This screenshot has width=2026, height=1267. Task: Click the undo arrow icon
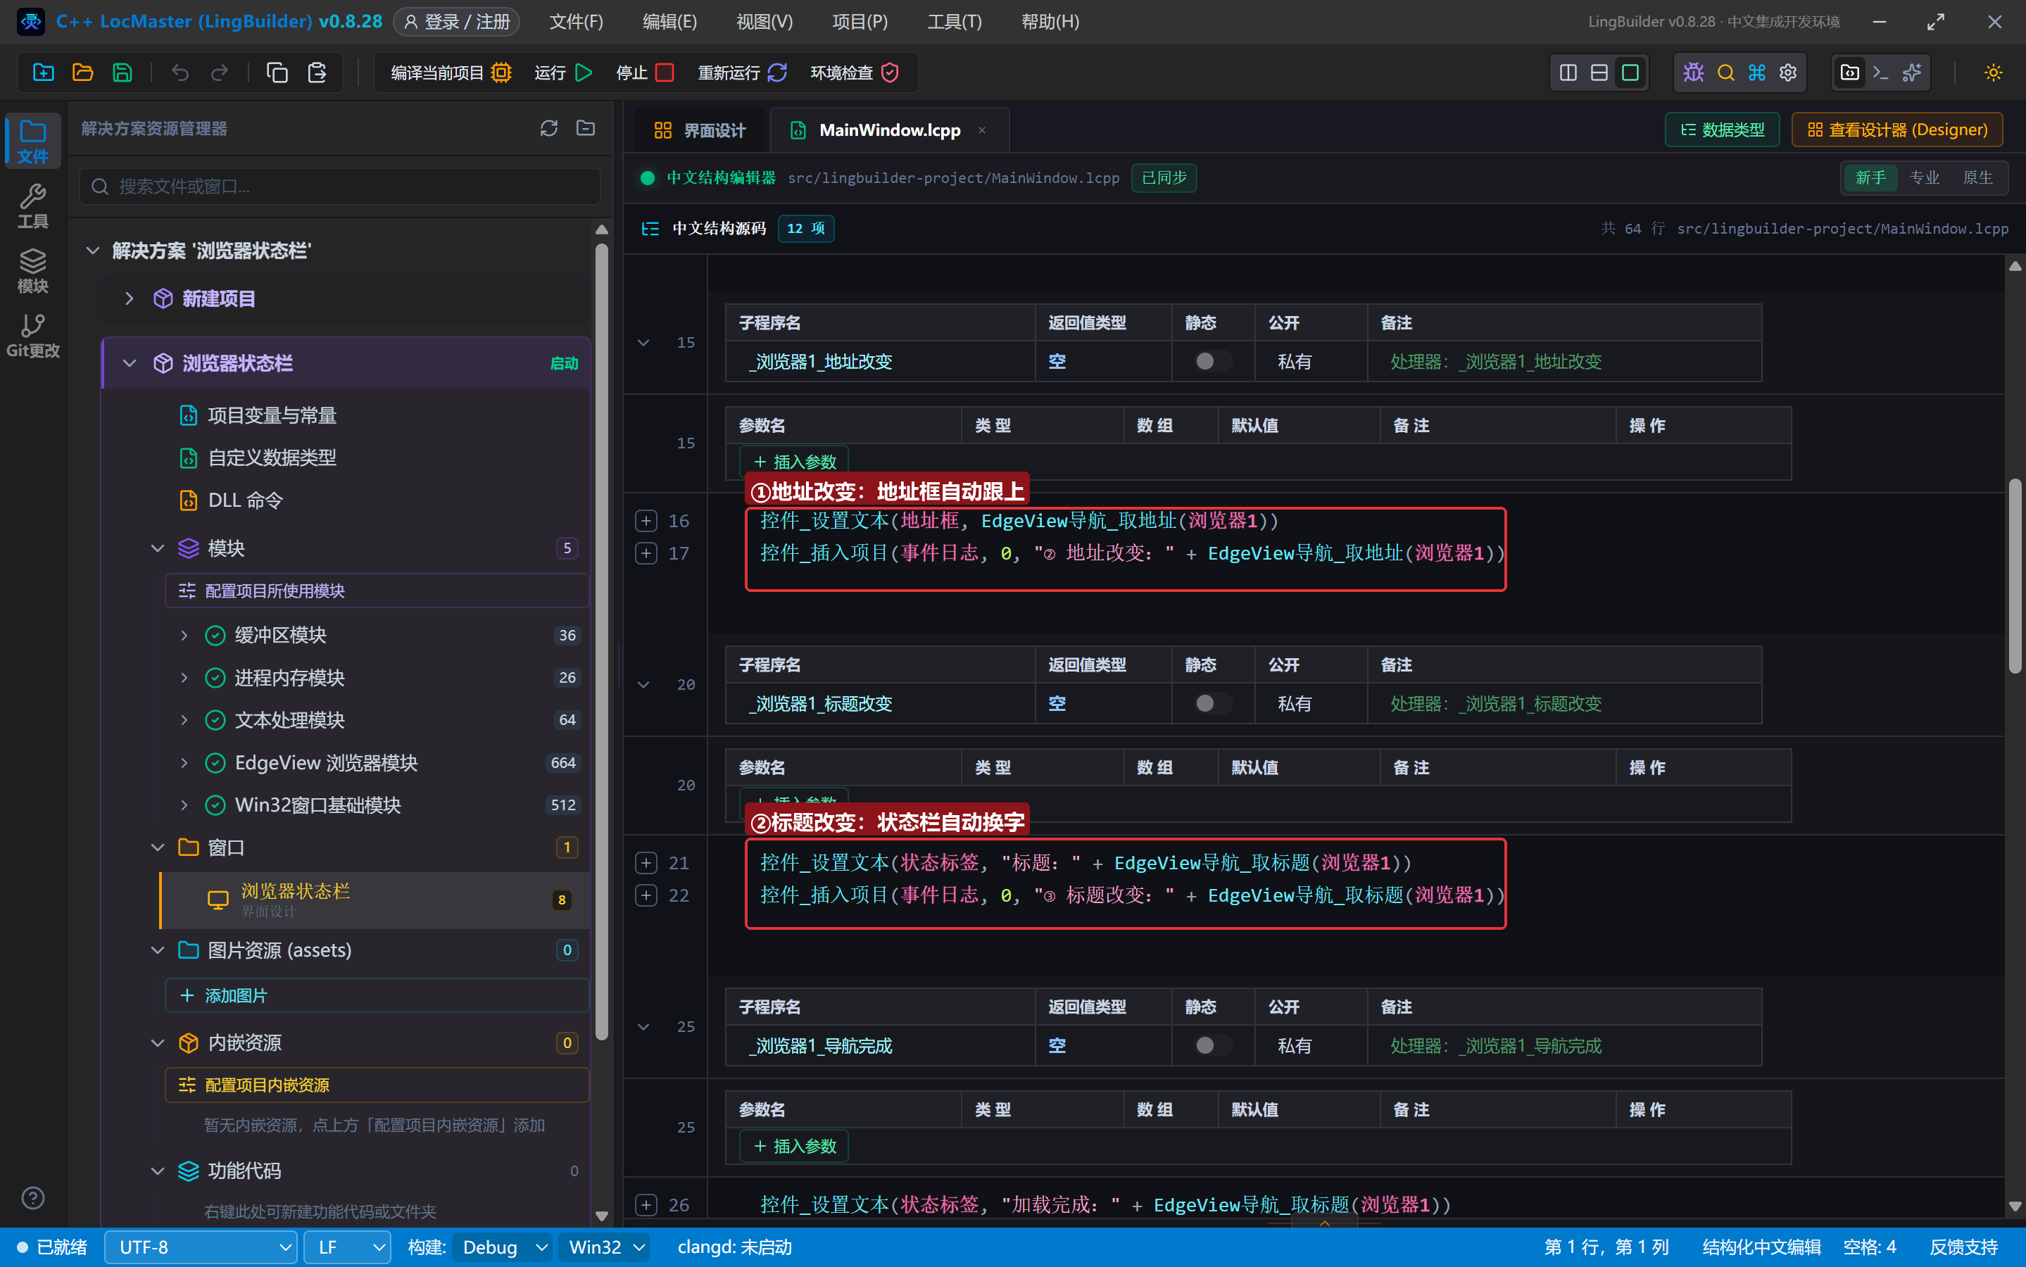pyautogui.click(x=180, y=72)
